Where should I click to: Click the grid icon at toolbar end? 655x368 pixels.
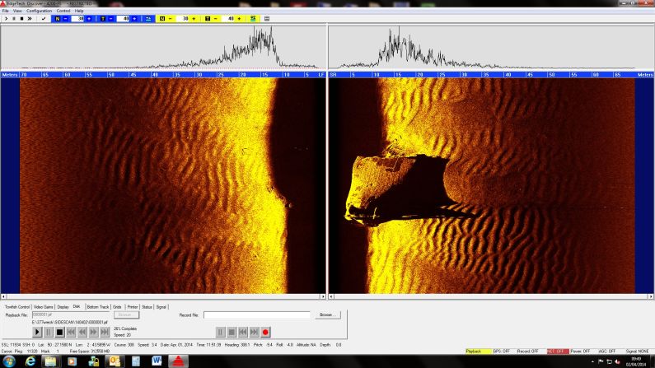(266, 18)
